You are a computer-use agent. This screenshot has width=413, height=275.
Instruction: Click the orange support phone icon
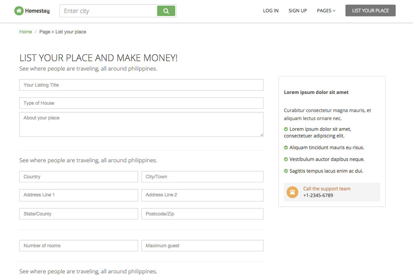point(292,192)
